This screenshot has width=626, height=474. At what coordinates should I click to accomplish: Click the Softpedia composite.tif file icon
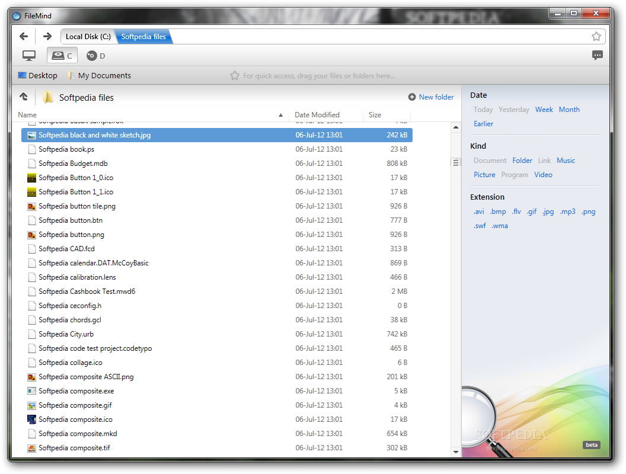pyautogui.click(x=31, y=448)
